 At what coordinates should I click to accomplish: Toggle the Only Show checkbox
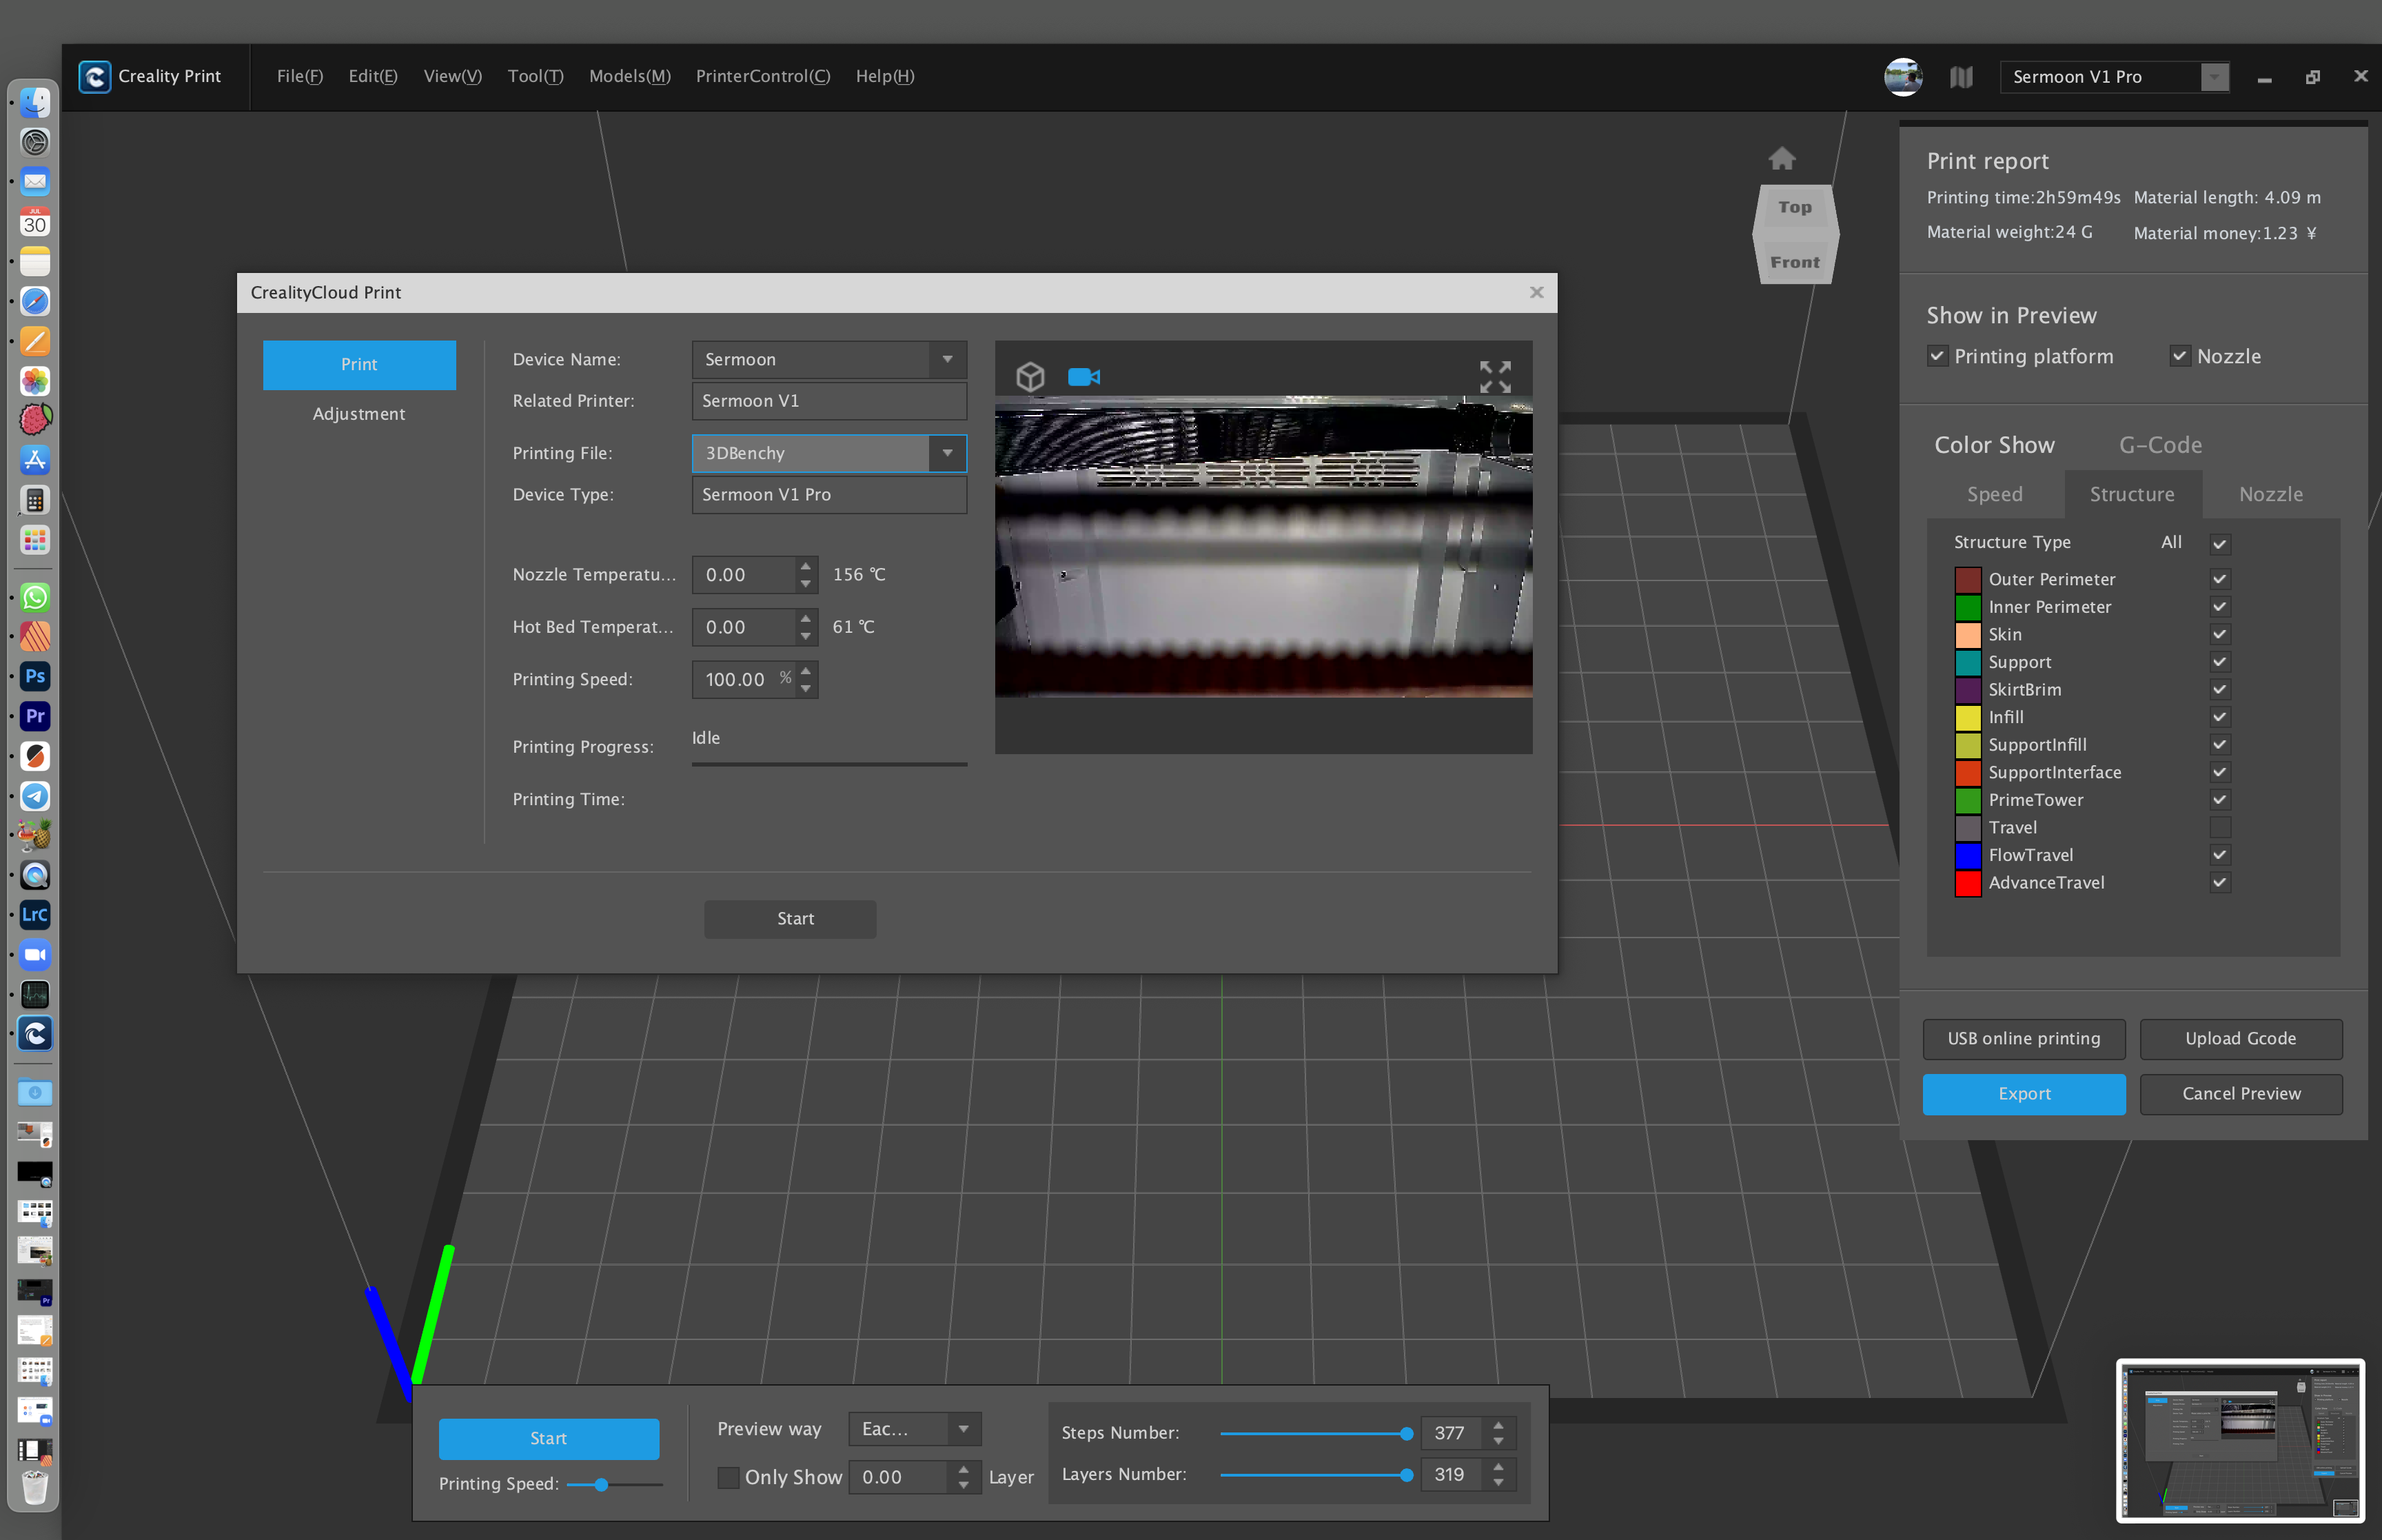pyautogui.click(x=729, y=1477)
